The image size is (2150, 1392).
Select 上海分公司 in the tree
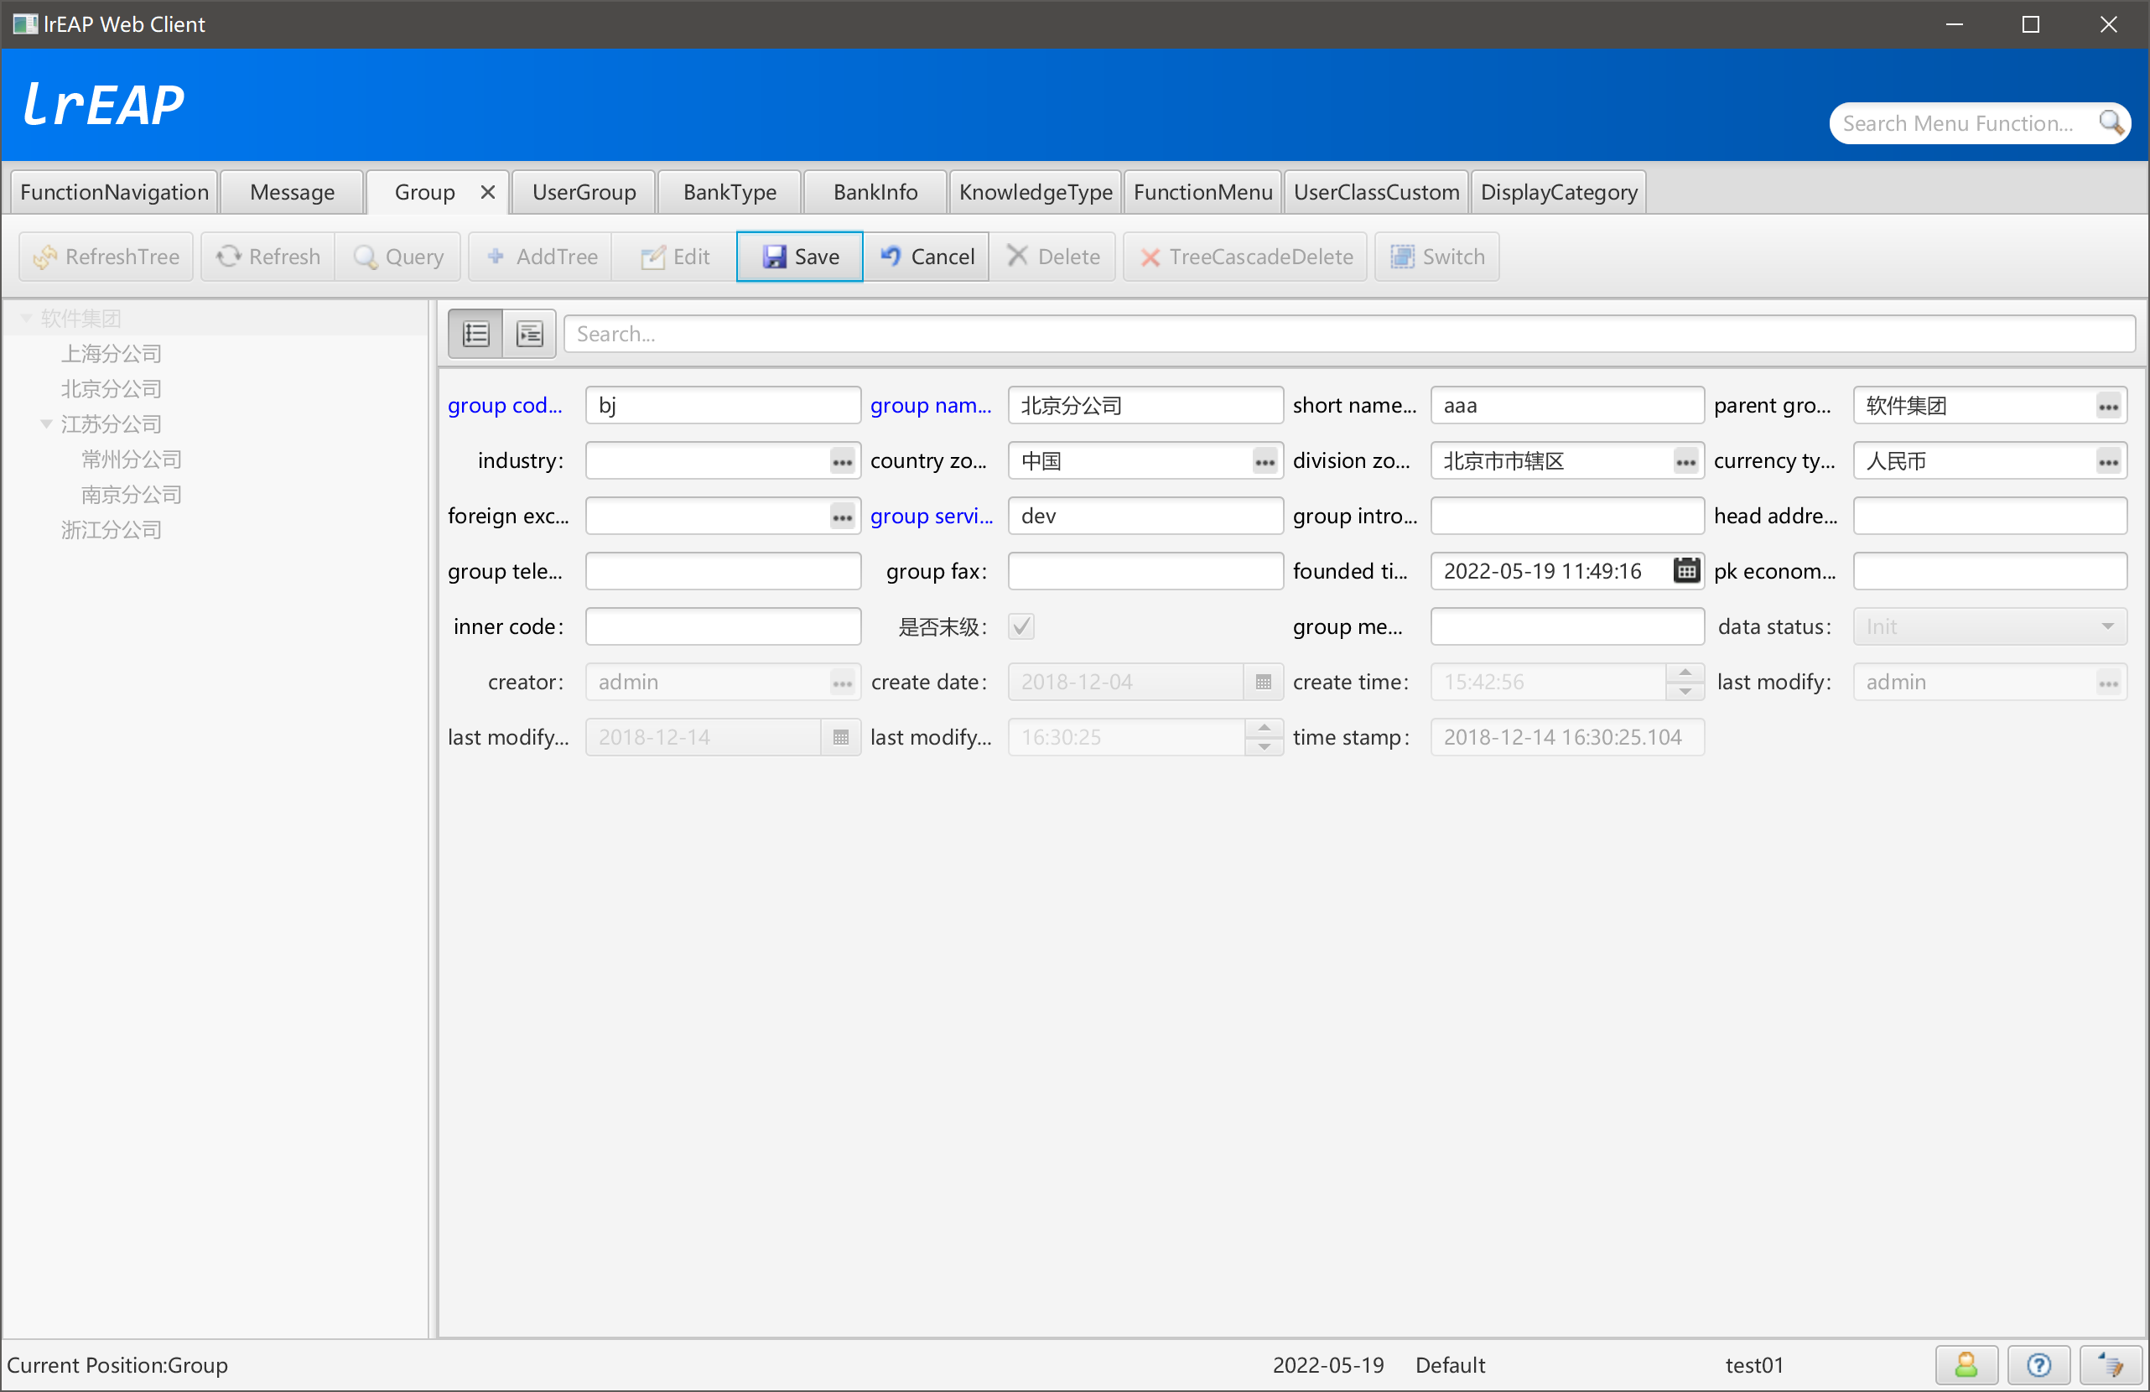pos(112,353)
